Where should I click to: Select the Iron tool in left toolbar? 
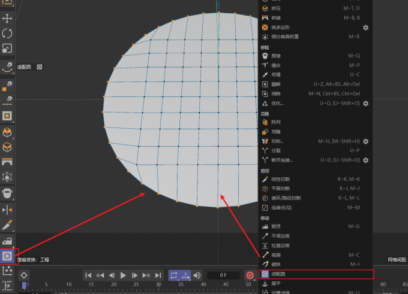point(7,241)
